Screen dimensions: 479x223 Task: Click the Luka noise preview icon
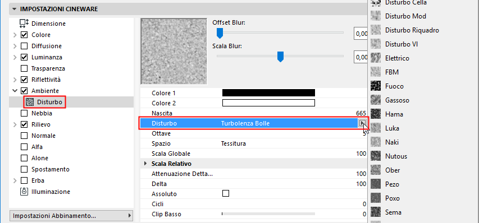tap(376, 128)
